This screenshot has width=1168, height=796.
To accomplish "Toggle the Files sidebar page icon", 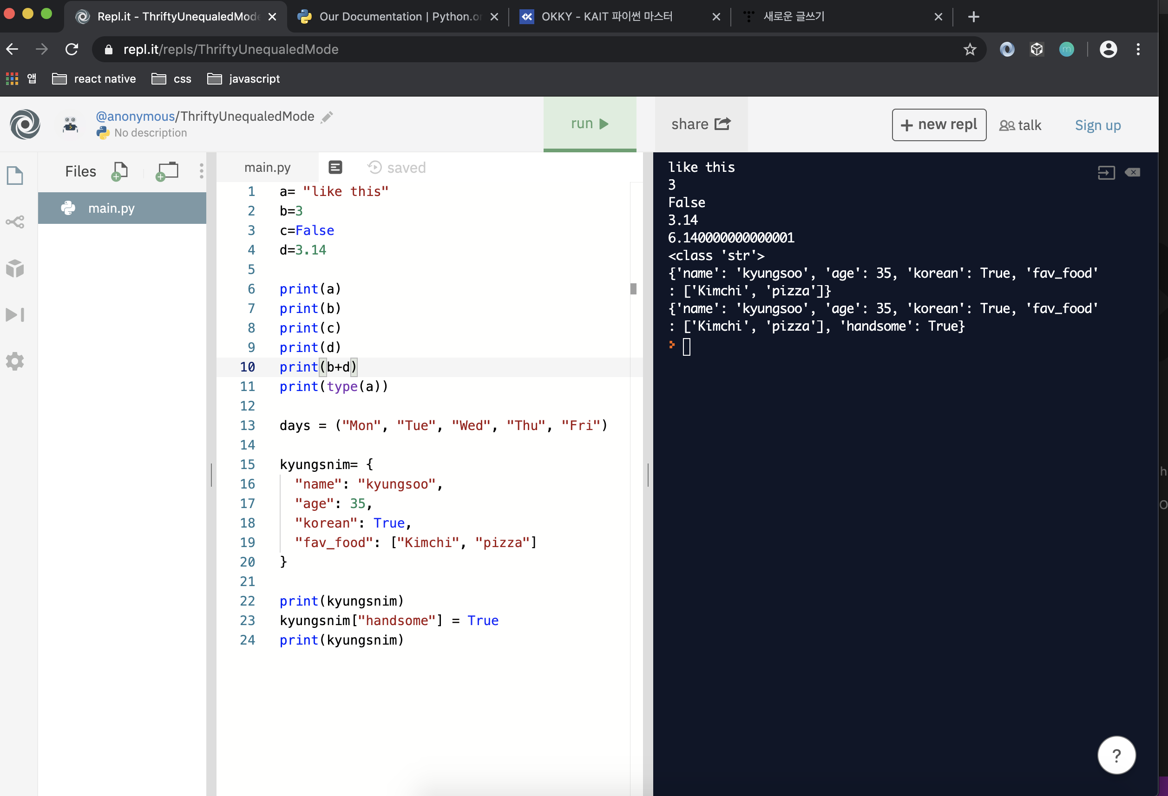I will pos(15,176).
